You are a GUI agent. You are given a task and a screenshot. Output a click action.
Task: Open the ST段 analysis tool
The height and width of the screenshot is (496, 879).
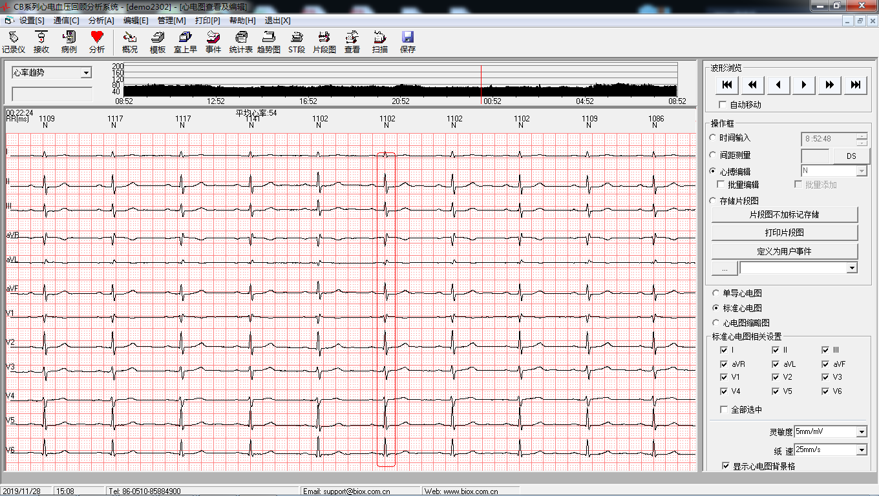click(x=297, y=42)
